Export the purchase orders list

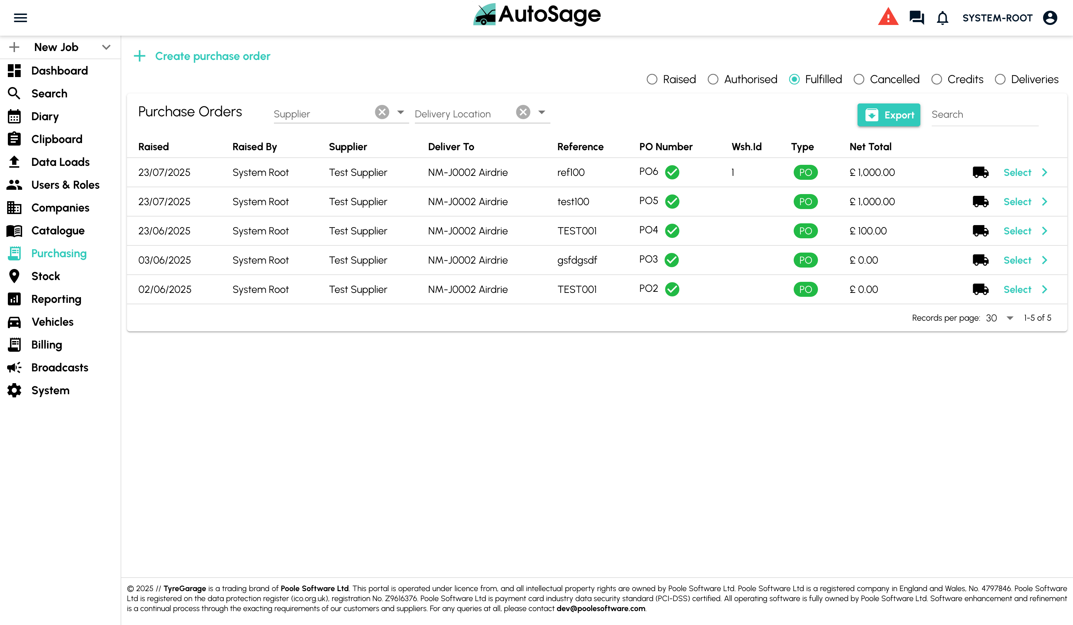pos(889,115)
